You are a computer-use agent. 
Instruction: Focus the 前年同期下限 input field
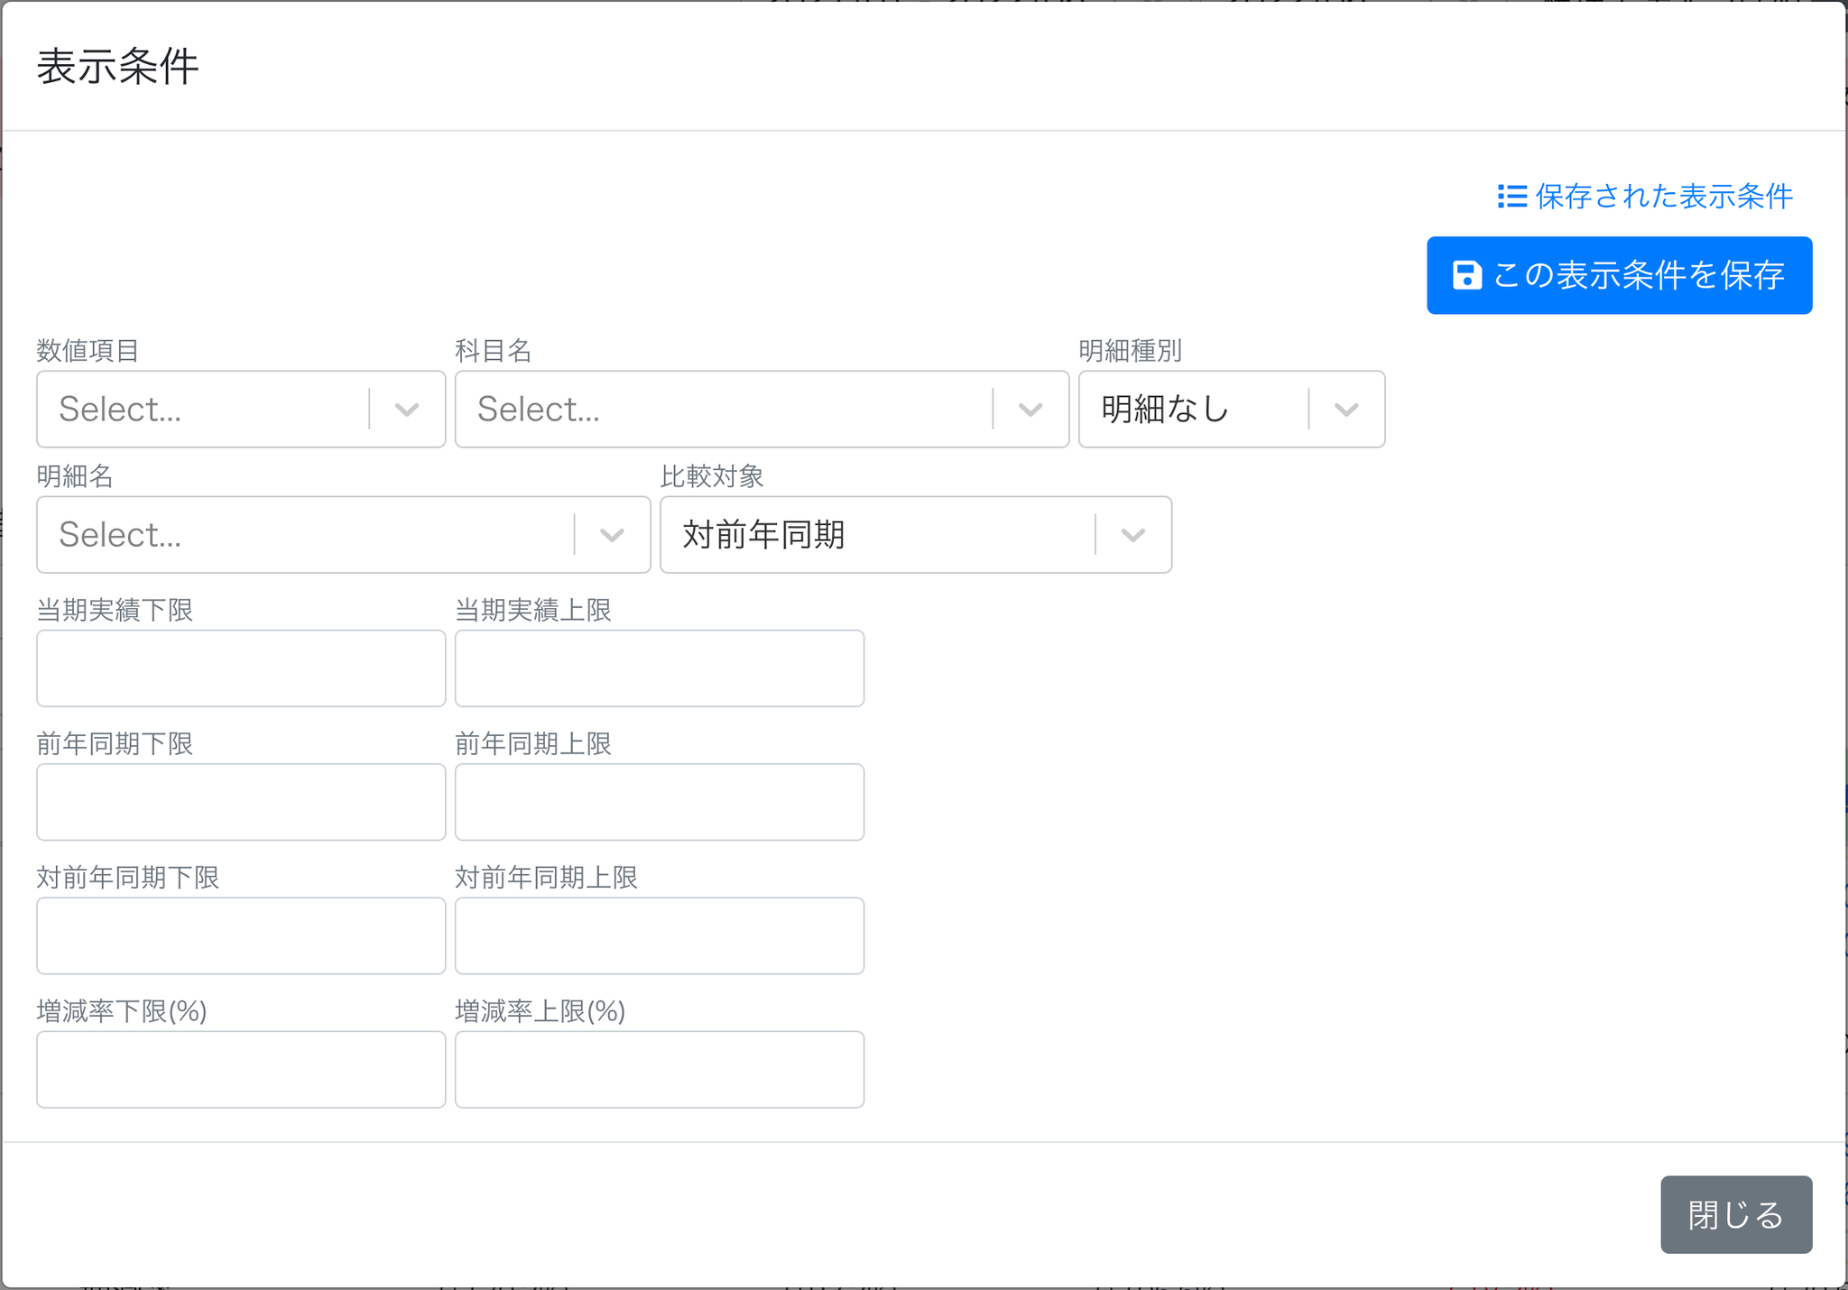tap(241, 802)
